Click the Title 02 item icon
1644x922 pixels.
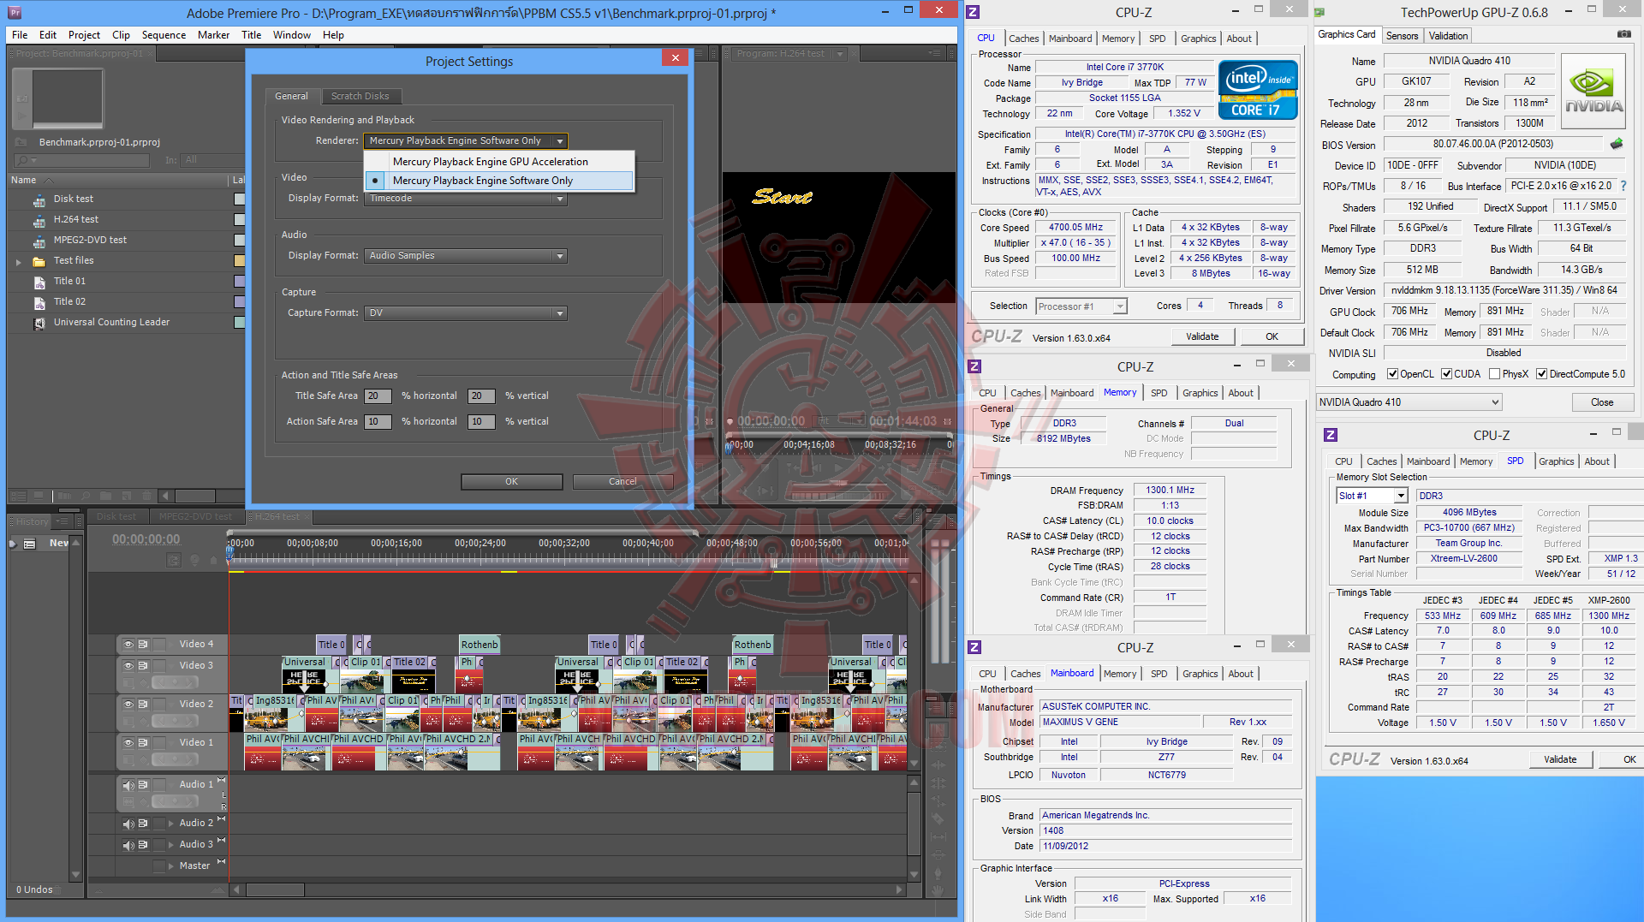[x=39, y=302]
